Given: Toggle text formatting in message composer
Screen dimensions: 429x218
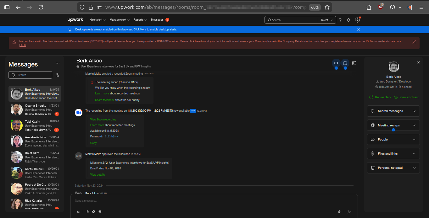Looking at the screenshot, I should (x=78, y=212).
